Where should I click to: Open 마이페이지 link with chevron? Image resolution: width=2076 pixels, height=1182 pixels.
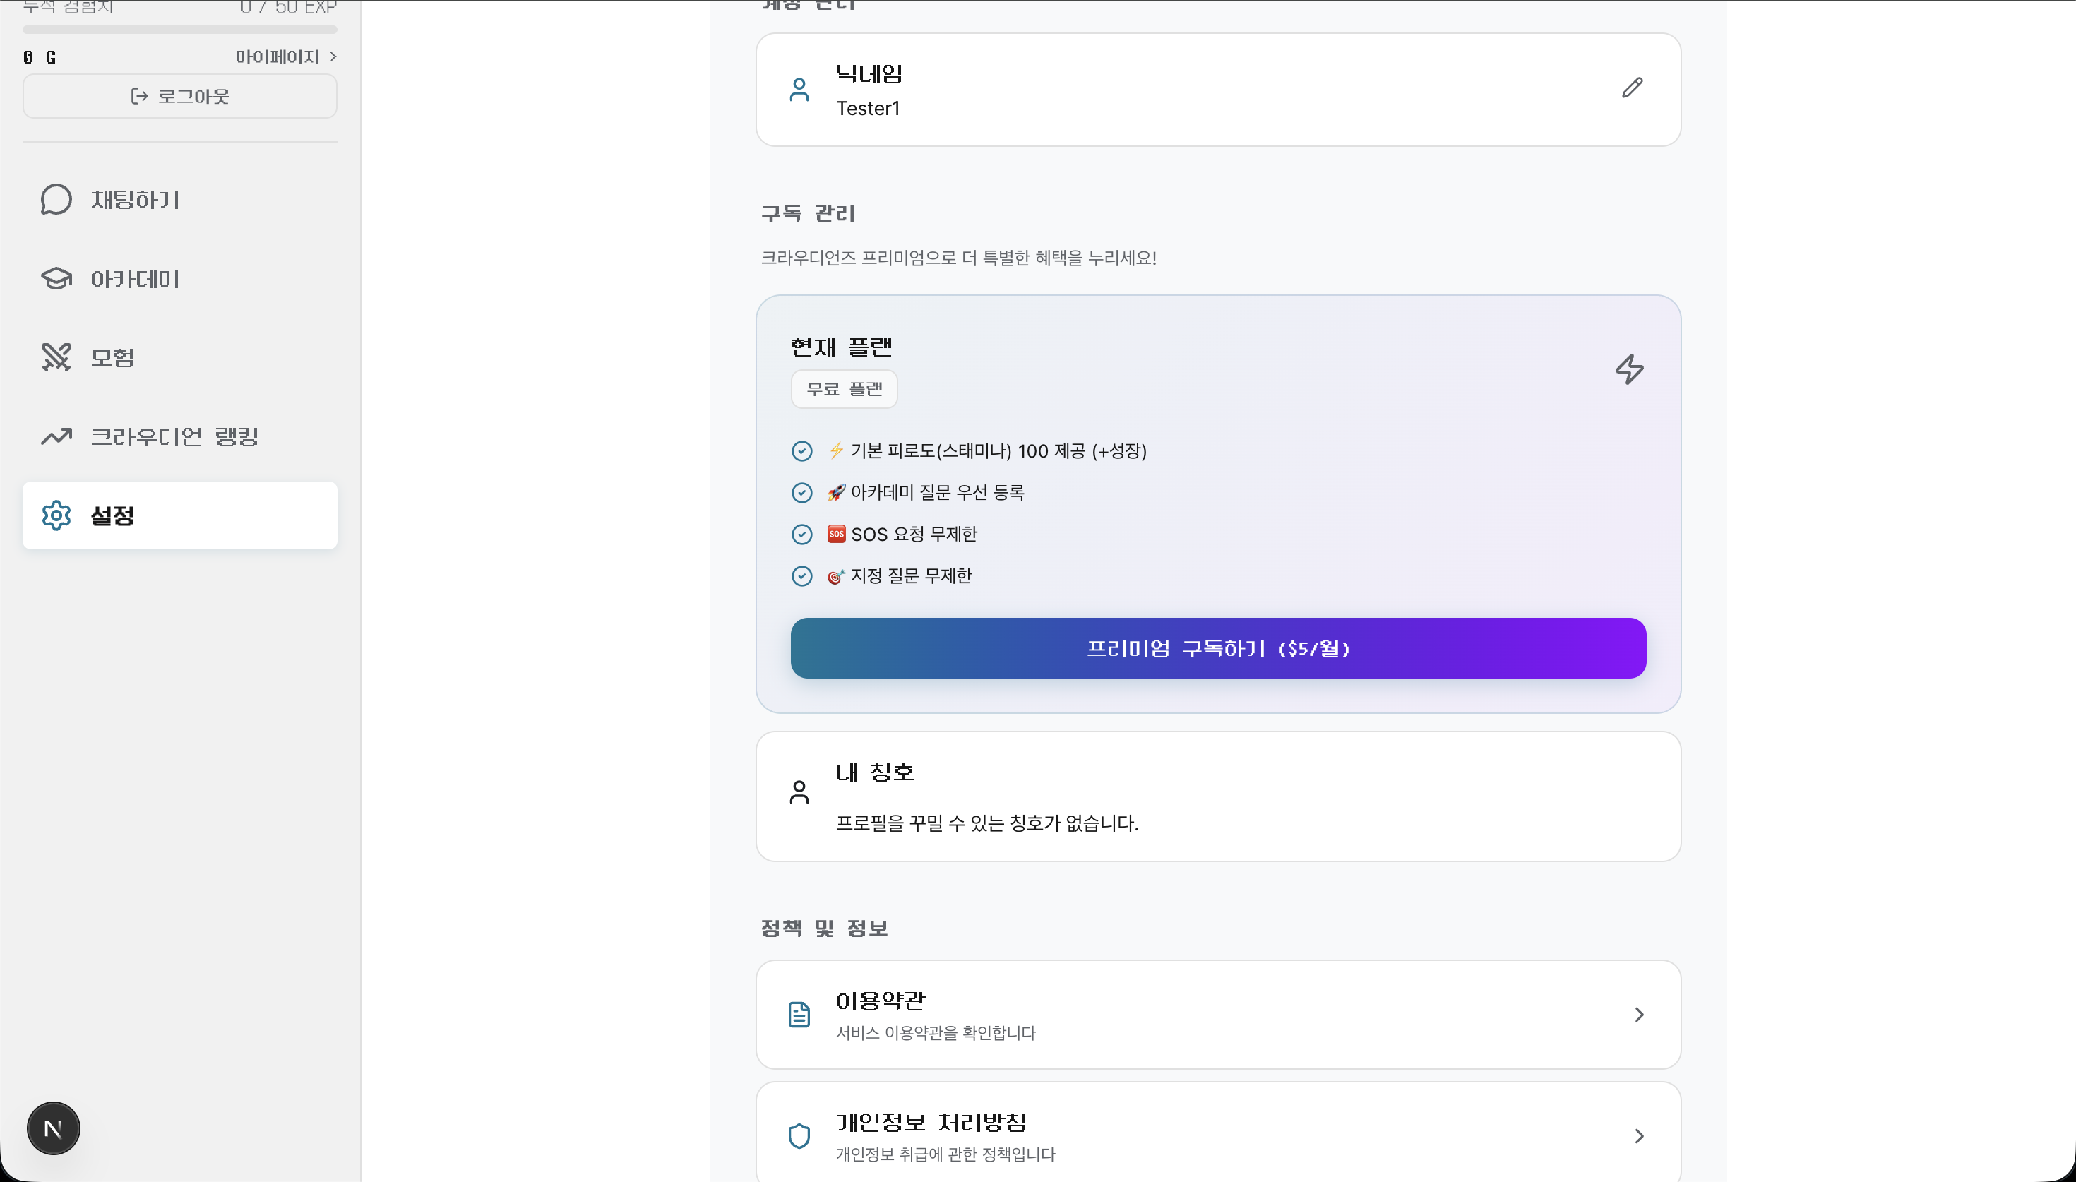click(x=286, y=56)
